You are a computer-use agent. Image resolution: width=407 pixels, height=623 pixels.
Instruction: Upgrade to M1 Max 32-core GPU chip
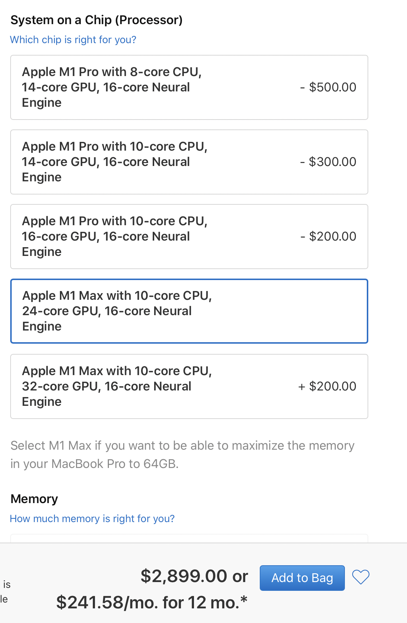(189, 386)
